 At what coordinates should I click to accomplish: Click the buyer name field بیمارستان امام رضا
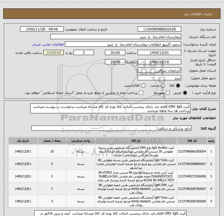pyautogui.click(x=116, y=37)
